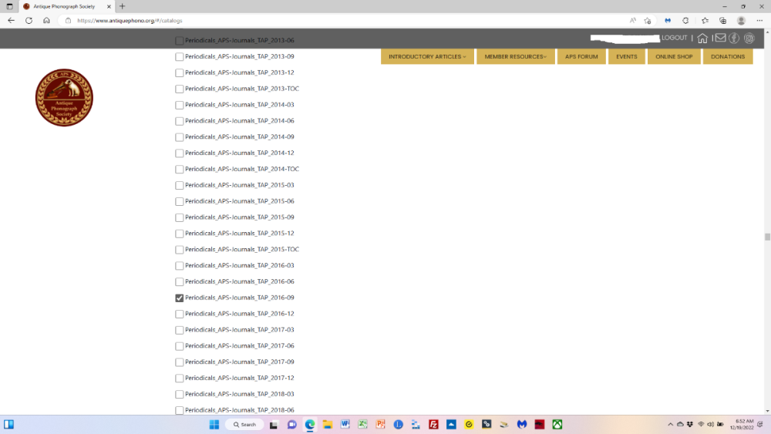The height and width of the screenshot is (434, 771).
Task: Open the Facebook icon in header
Action: coord(734,38)
